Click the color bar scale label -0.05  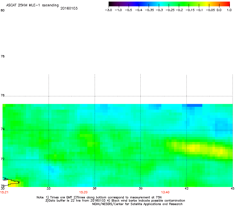click(x=211, y=10)
